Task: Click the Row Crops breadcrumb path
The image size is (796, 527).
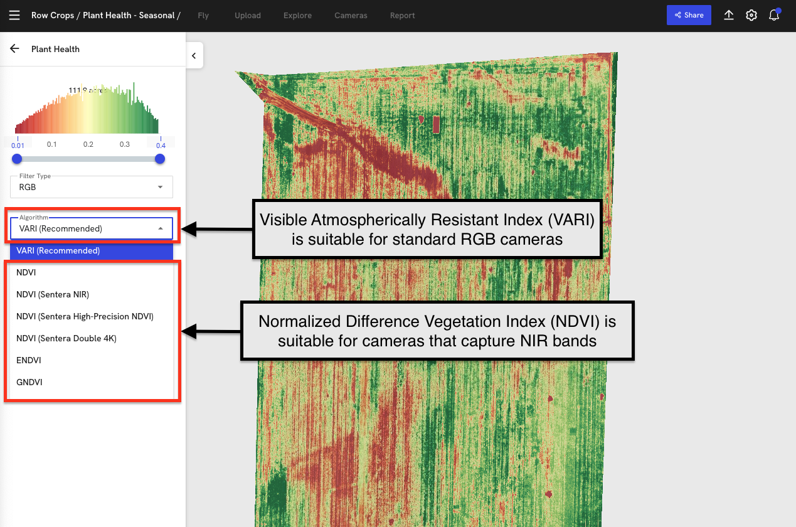Action: click(x=105, y=15)
